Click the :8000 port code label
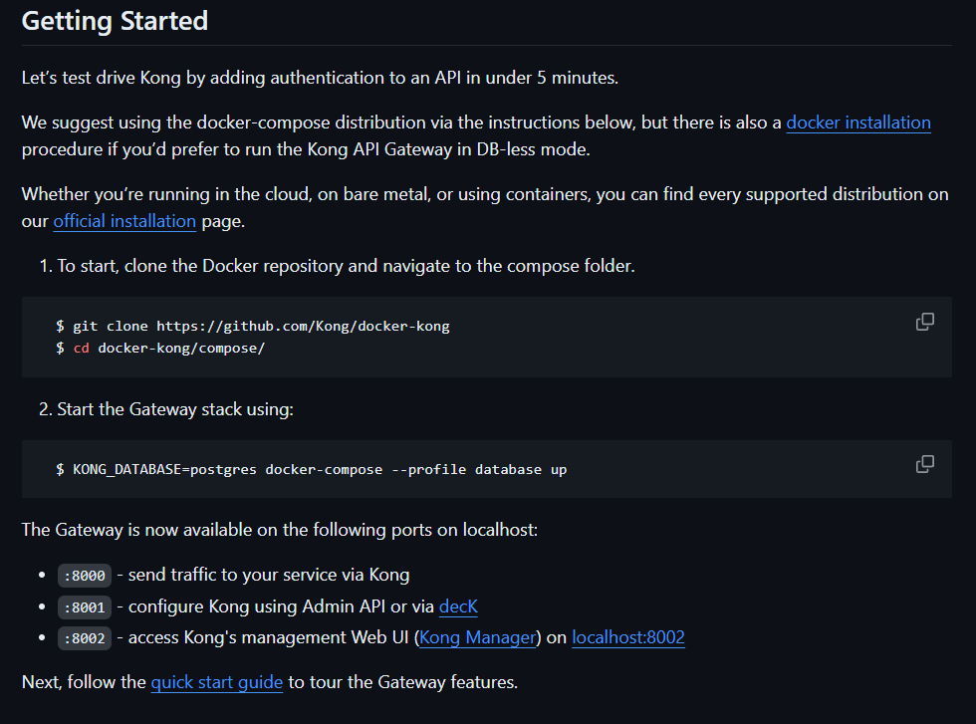This screenshot has width=976, height=724. coord(85,576)
